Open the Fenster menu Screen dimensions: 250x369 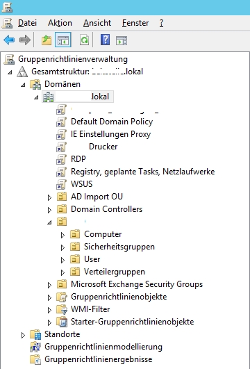click(x=135, y=23)
